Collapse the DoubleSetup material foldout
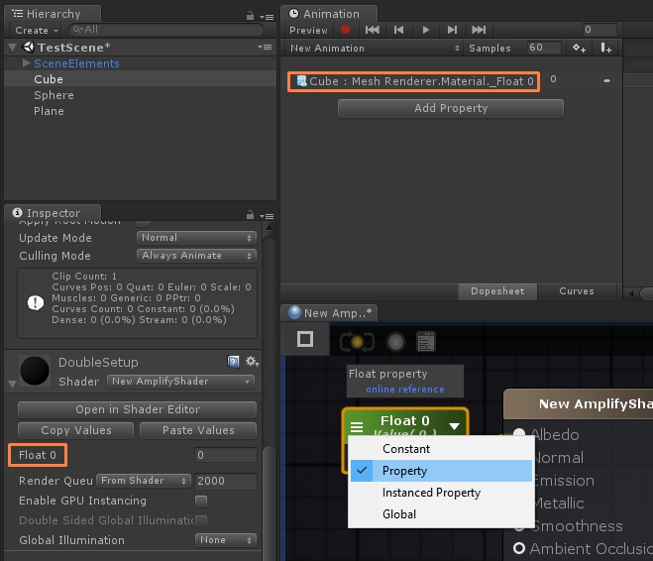This screenshot has height=561, width=653. click(12, 384)
